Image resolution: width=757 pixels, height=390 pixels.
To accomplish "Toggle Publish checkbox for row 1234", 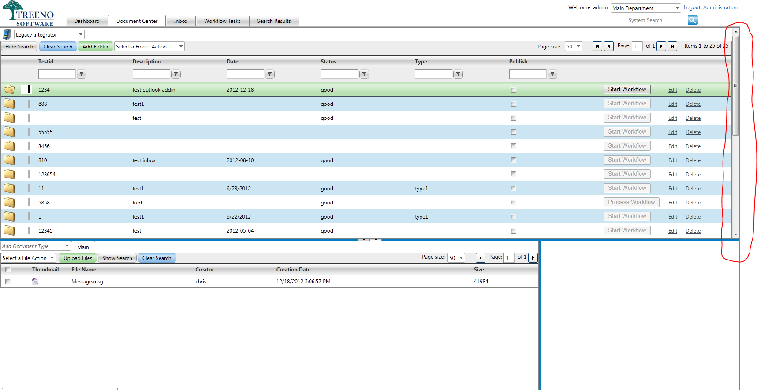I will [x=513, y=90].
